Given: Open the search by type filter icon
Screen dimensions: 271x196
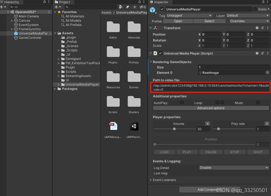Looking at the screenshot, I should point(121,7).
